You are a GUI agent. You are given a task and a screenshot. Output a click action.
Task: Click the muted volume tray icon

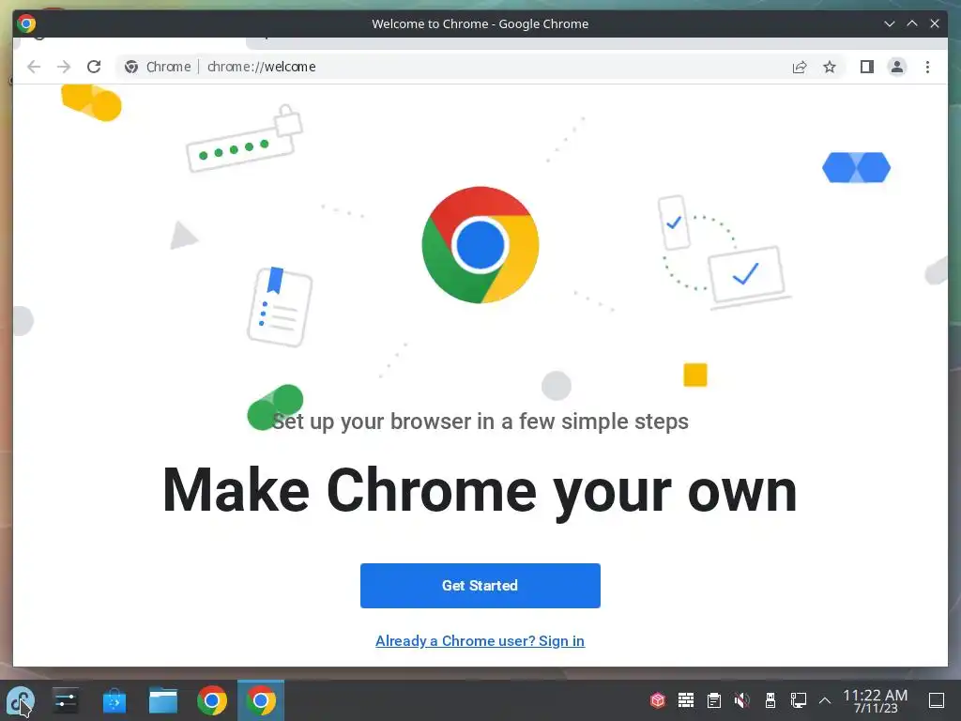point(741,700)
